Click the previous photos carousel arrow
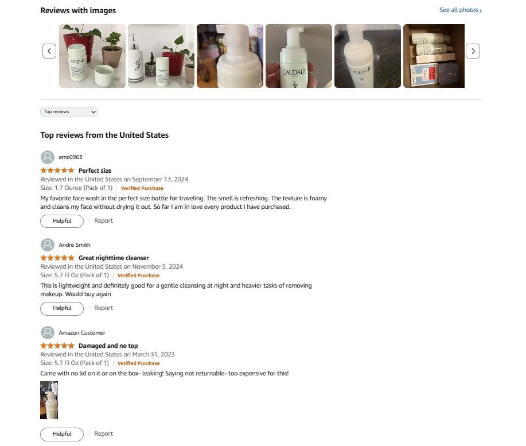The height and width of the screenshot is (446, 526). pyautogui.click(x=49, y=51)
